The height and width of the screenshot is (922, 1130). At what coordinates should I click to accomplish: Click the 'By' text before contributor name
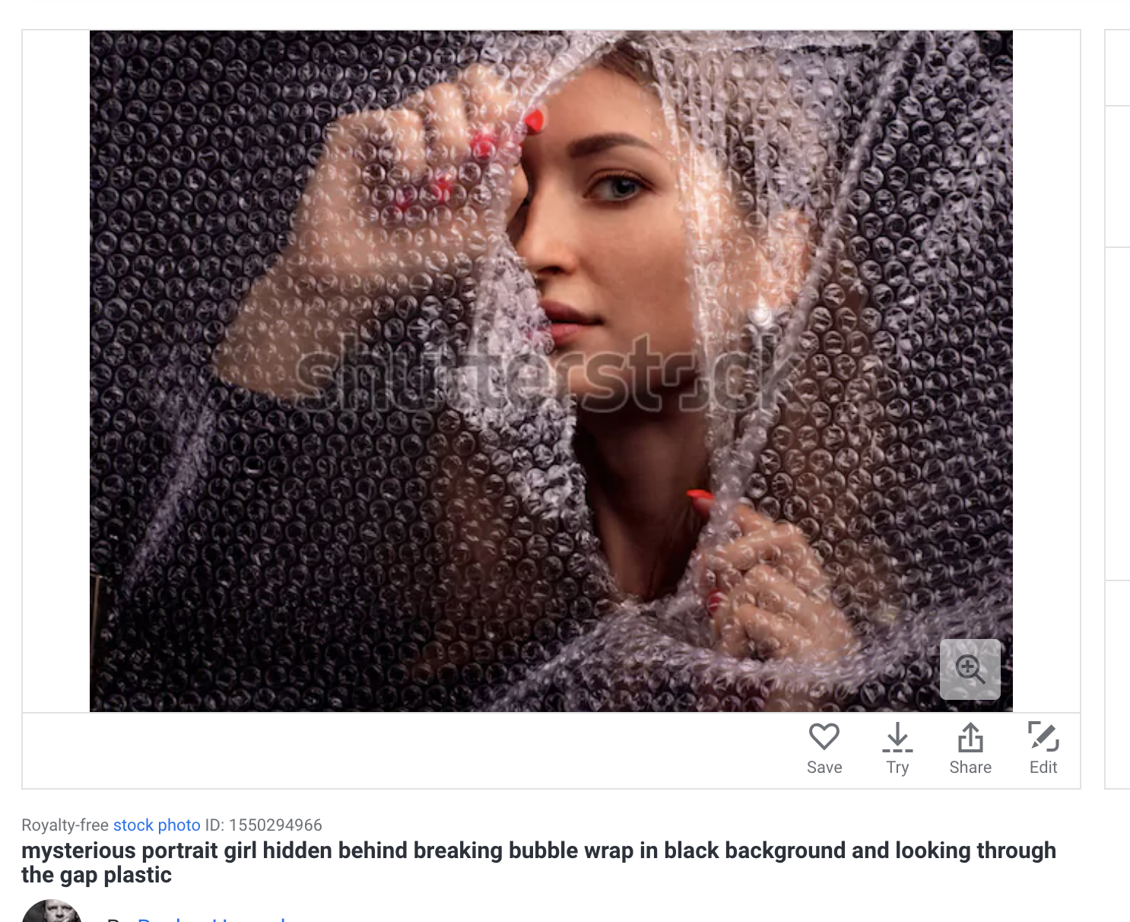pos(117,919)
